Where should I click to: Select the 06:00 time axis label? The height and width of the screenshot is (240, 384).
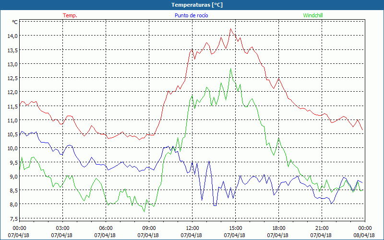(106, 228)
